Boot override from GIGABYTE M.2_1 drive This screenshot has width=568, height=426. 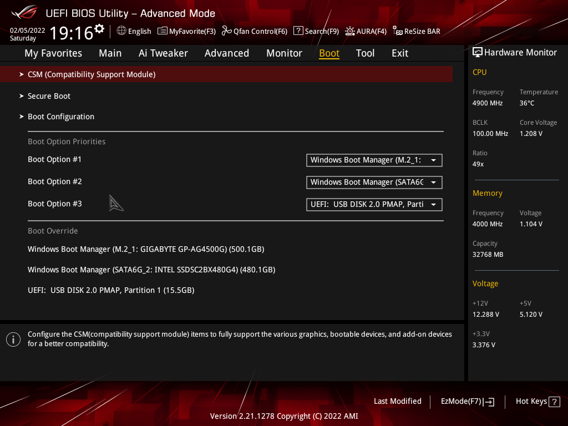tap(146, 249)
